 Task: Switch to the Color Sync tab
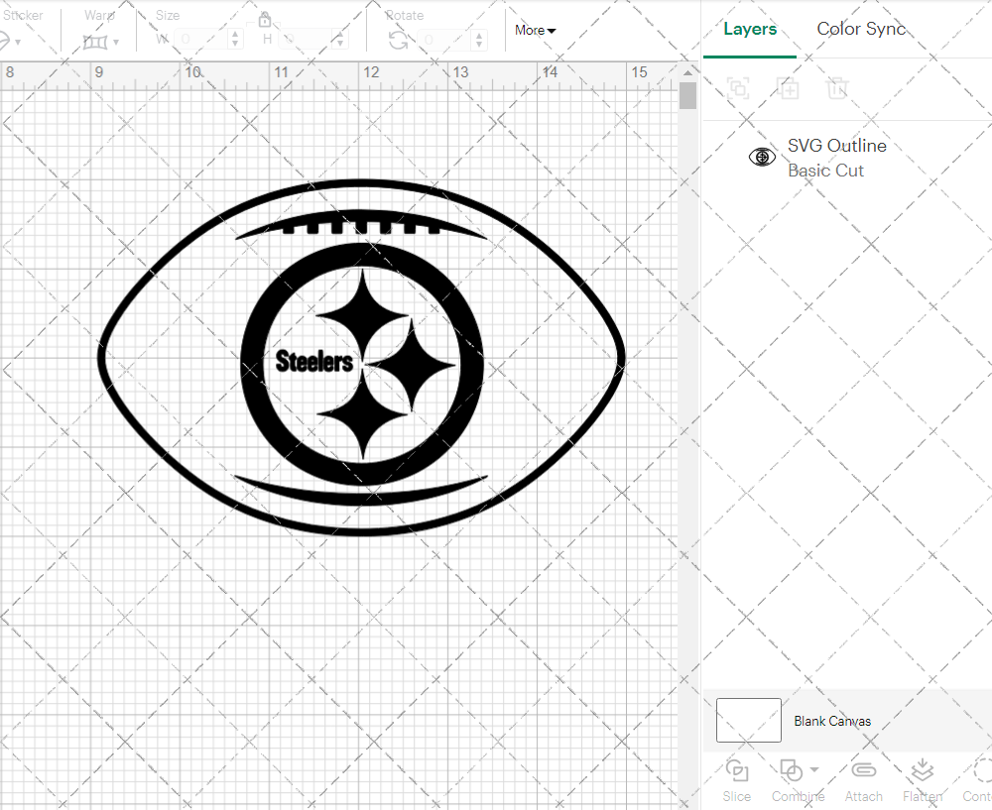[x=861, y=29]
